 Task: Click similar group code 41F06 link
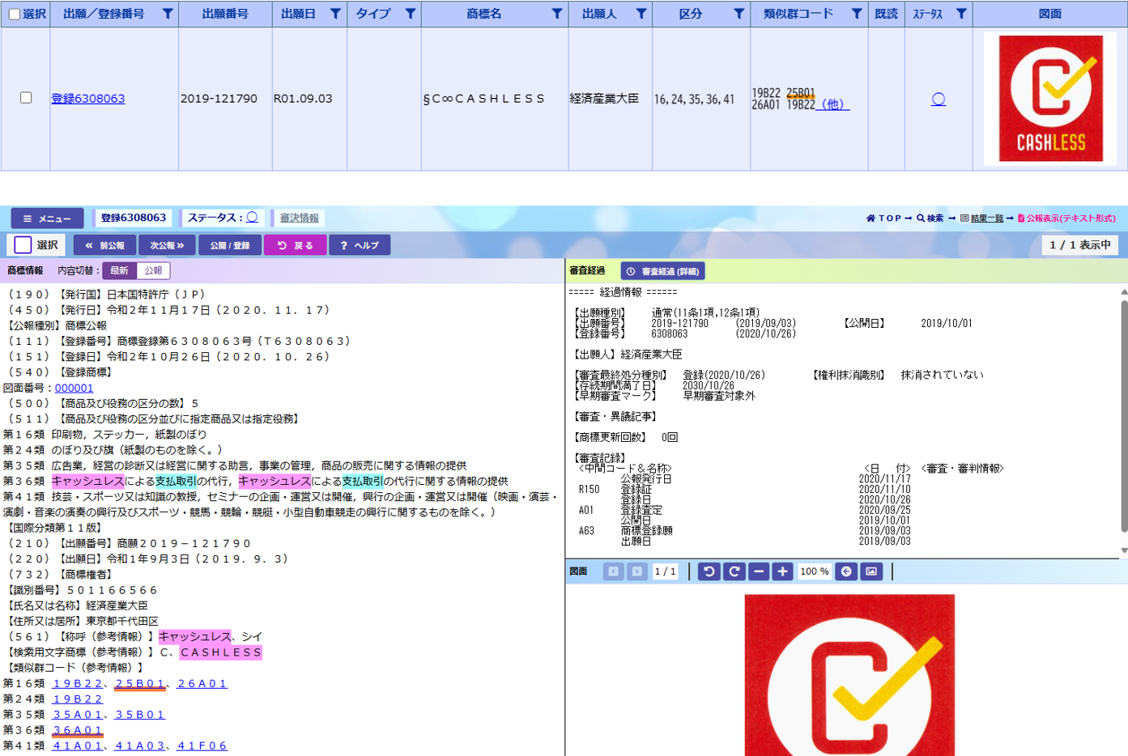(x=202, y=745)
